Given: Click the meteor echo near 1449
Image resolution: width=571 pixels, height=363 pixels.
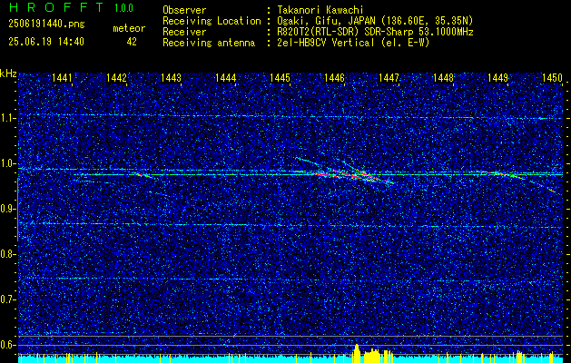Looking at the screenshot, I should pyautogui.click(x=510, y=176).
